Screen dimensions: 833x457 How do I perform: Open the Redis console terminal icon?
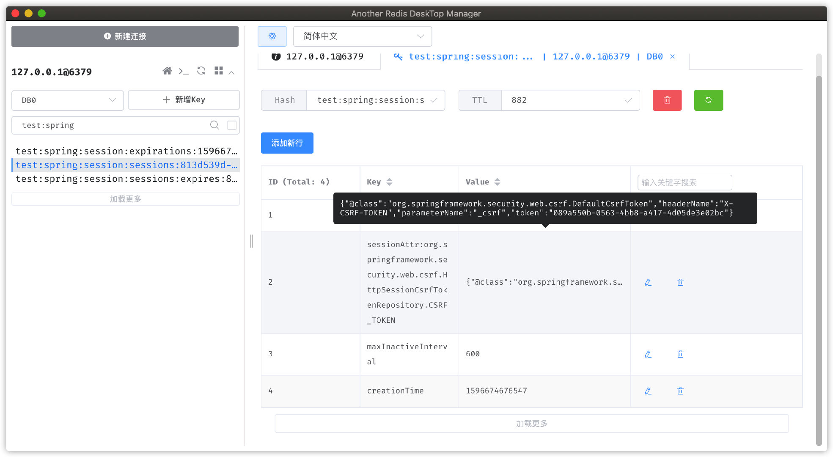pyautogui.click(x=184, y=71)
